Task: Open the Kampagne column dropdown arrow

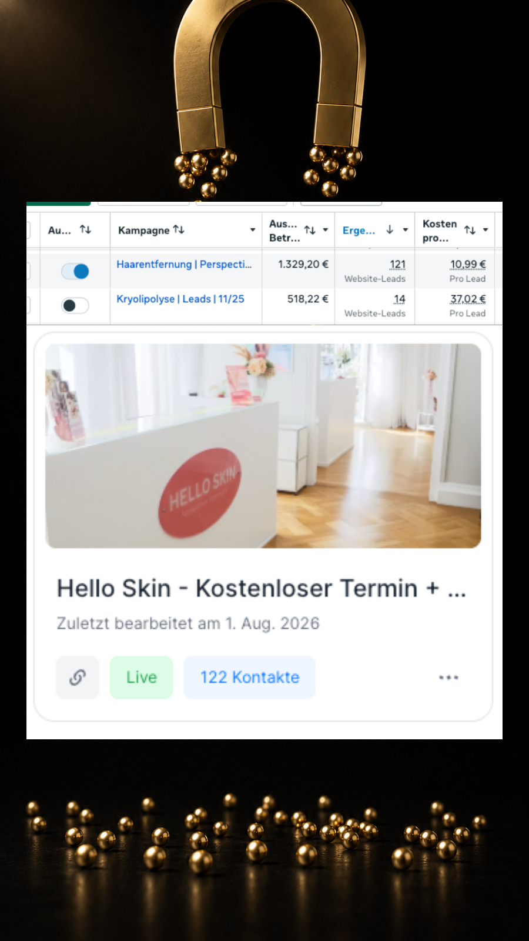Action: pos(253,230)
